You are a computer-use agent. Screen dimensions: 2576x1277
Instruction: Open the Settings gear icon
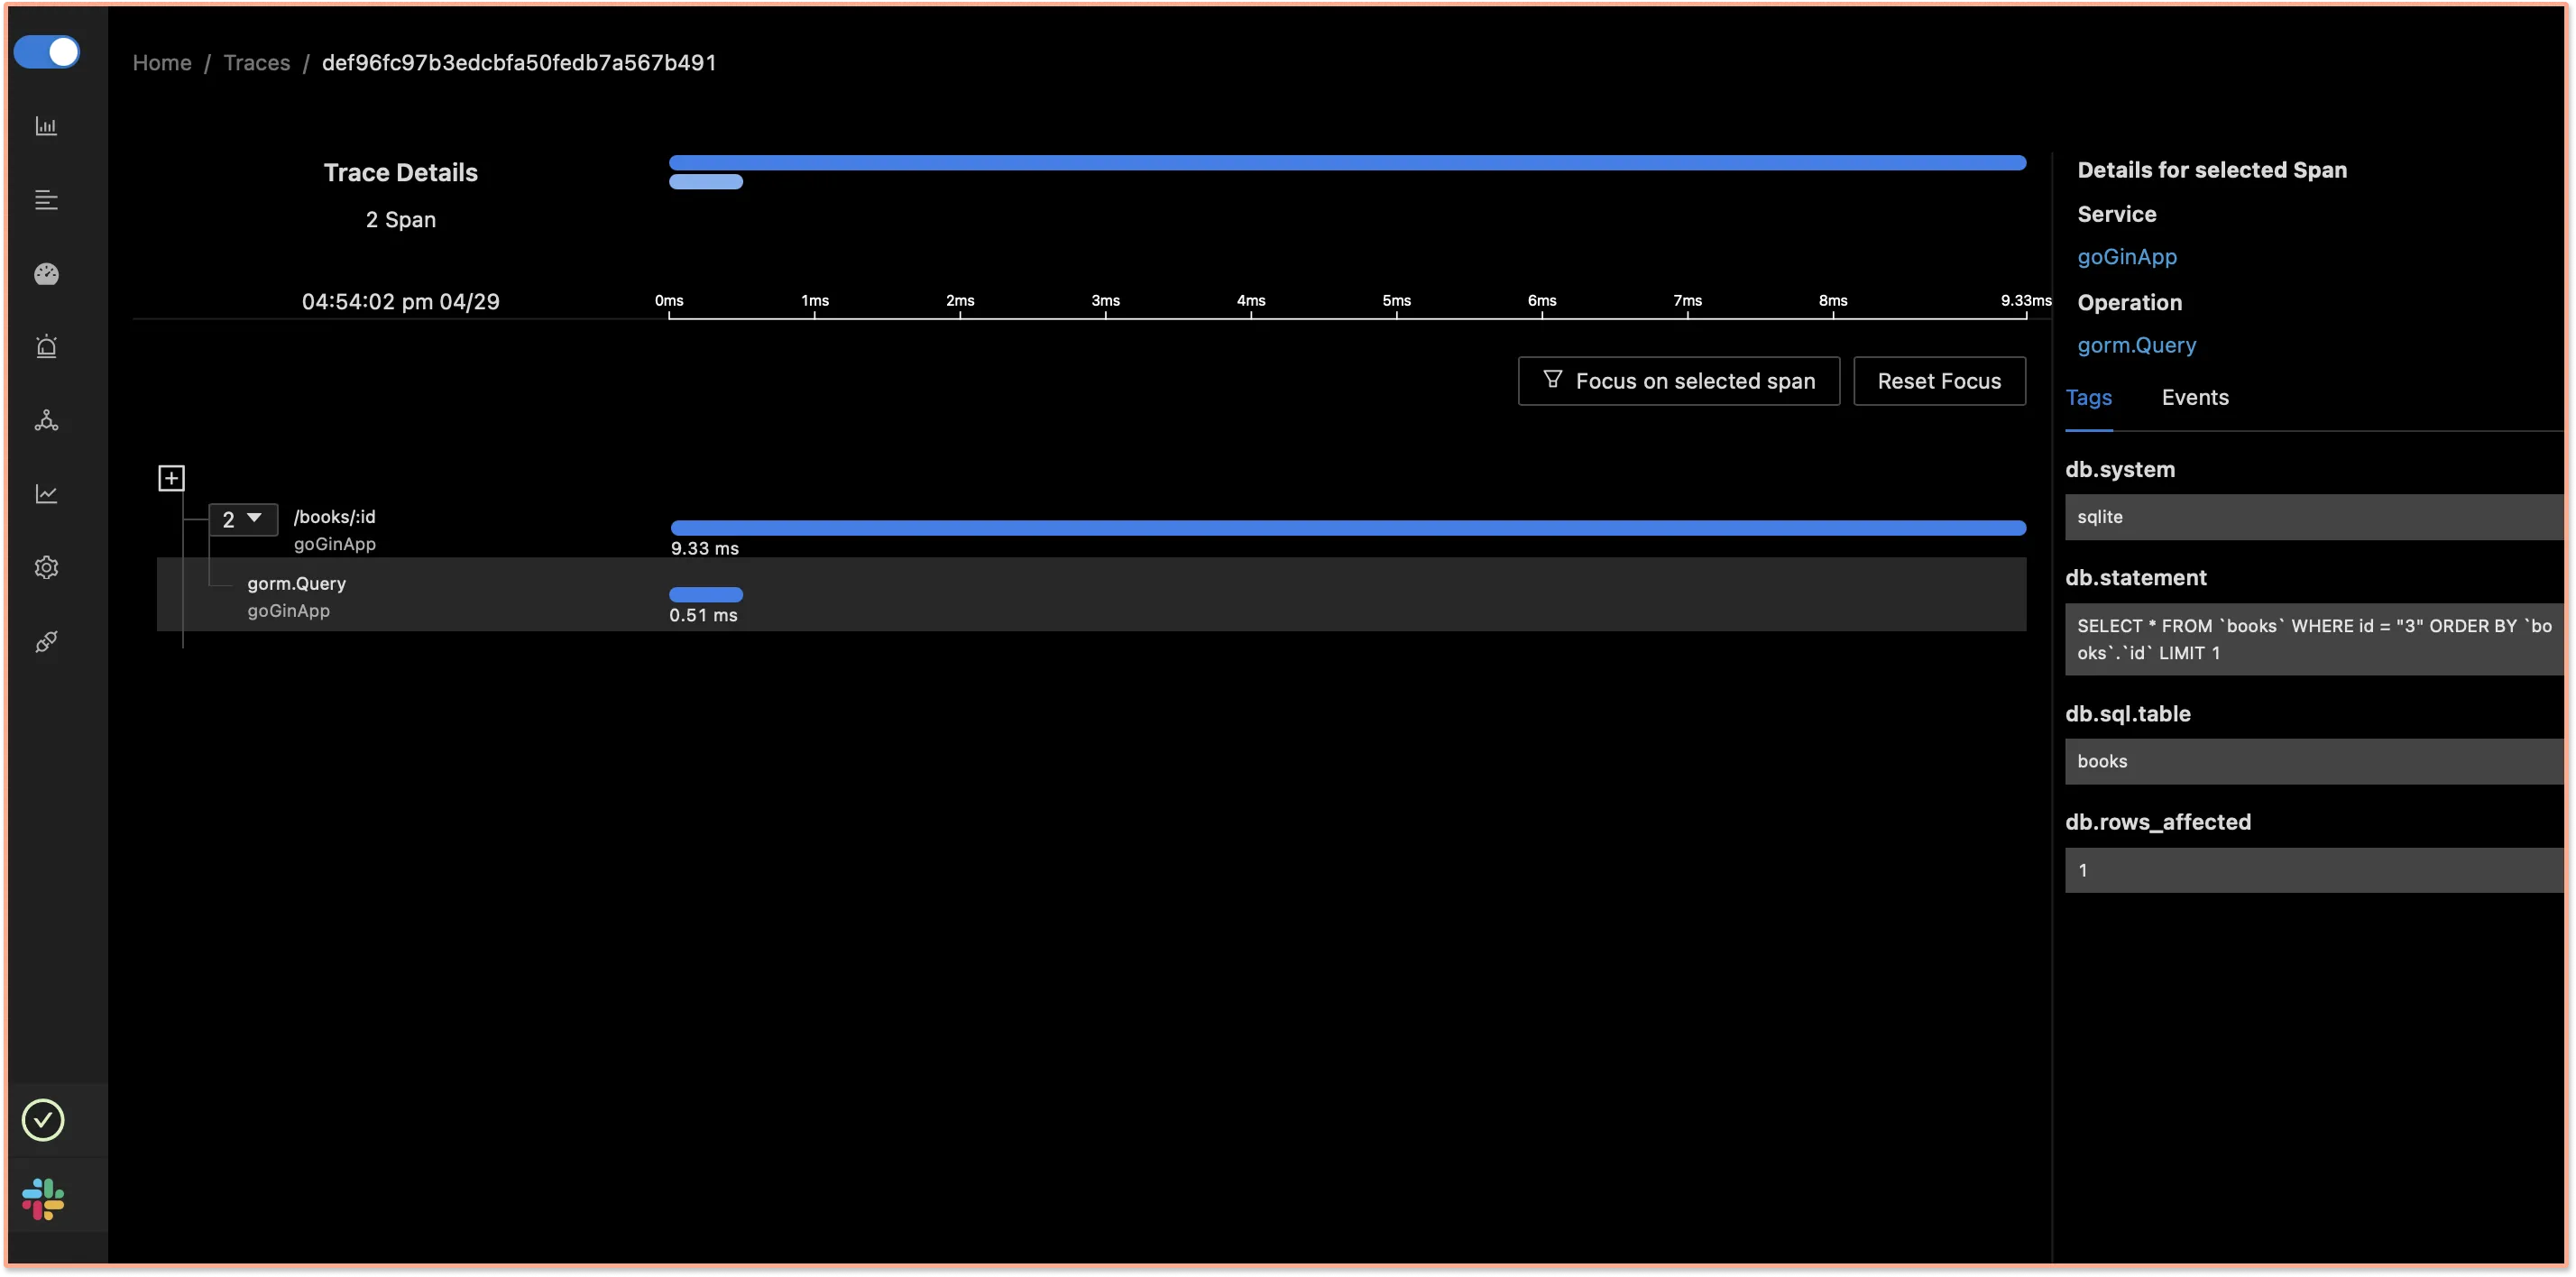(46, 568)
